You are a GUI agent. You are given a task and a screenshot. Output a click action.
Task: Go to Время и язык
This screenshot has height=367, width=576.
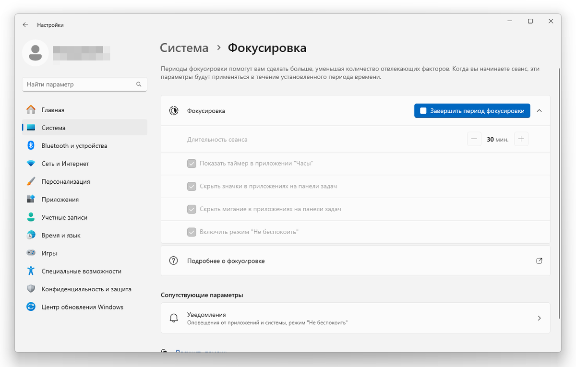pyautogui.click(x=84, y=235)
